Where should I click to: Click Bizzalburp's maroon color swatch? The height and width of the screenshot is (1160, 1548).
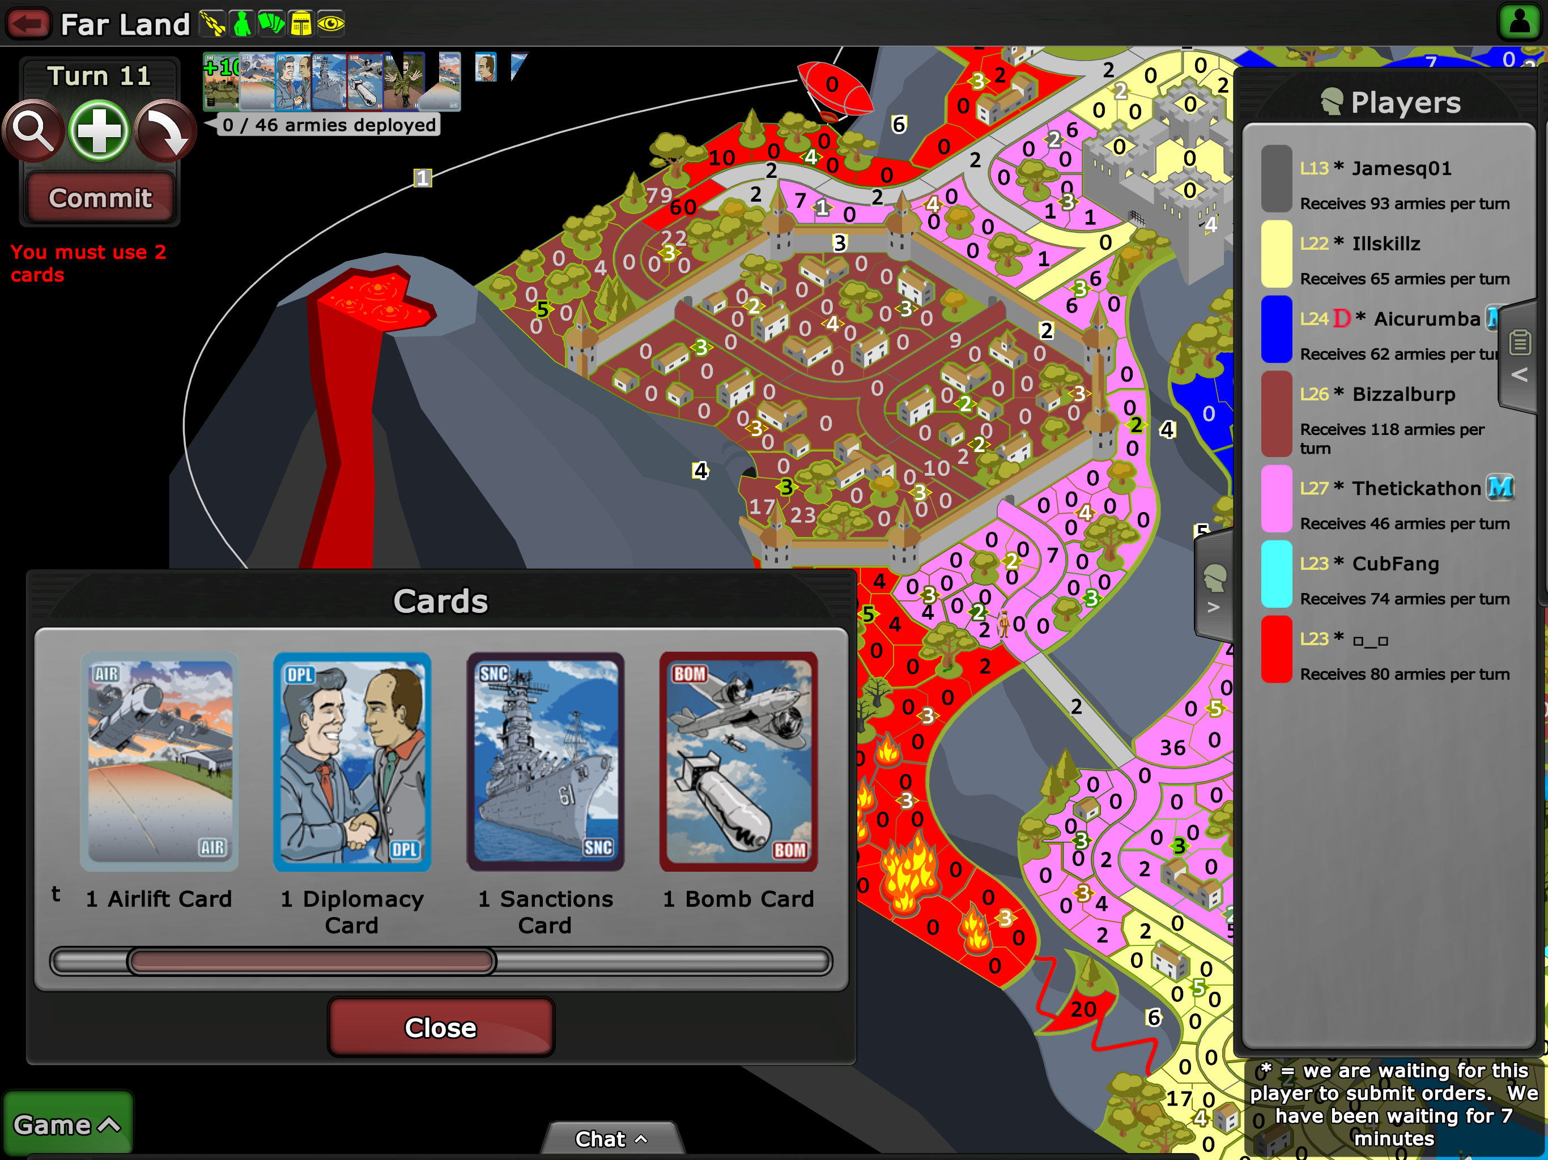click(1276, 413)
